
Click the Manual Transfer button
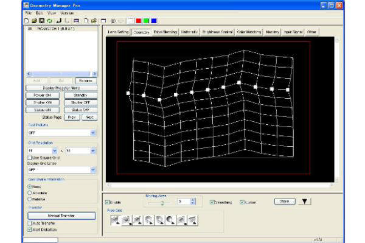coord(61,216)
